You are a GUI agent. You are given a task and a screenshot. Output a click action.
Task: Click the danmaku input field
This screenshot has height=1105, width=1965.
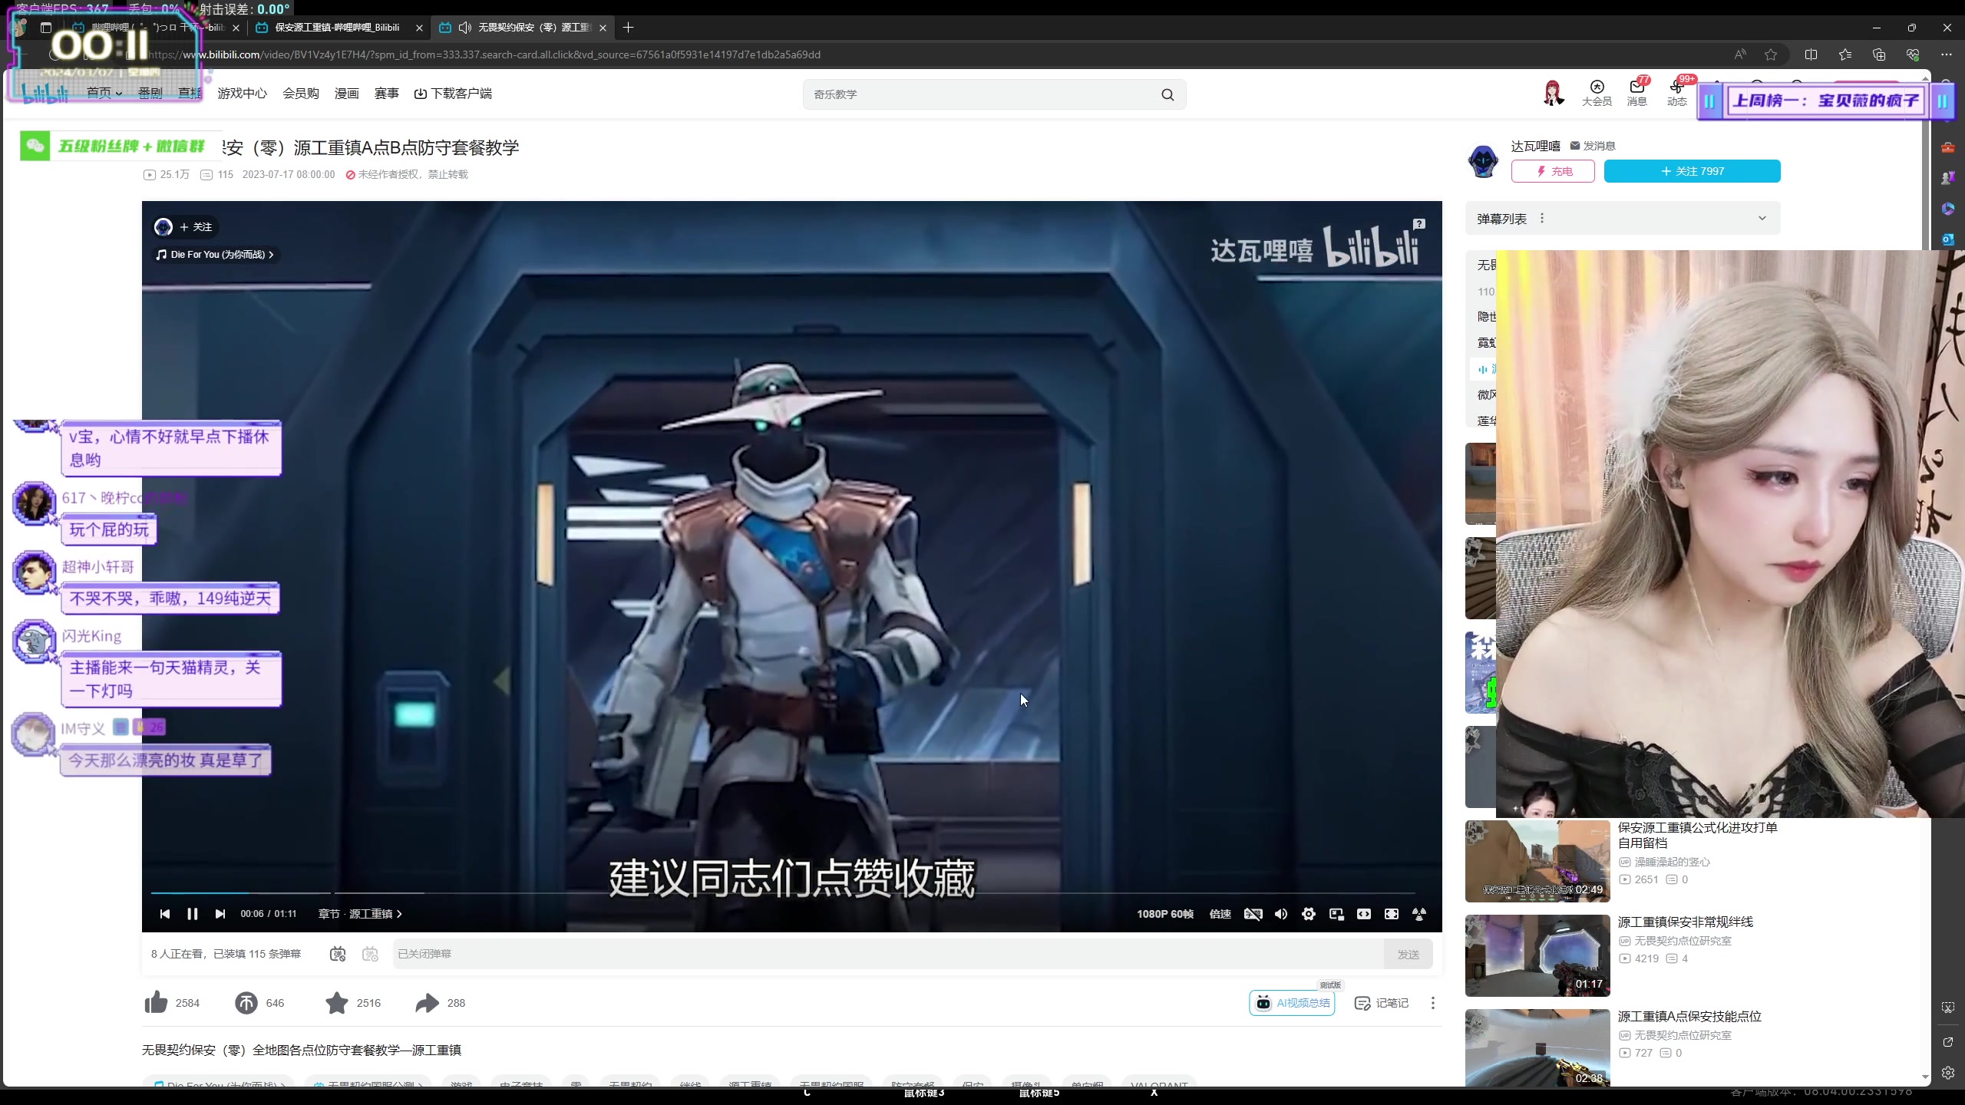889,954
